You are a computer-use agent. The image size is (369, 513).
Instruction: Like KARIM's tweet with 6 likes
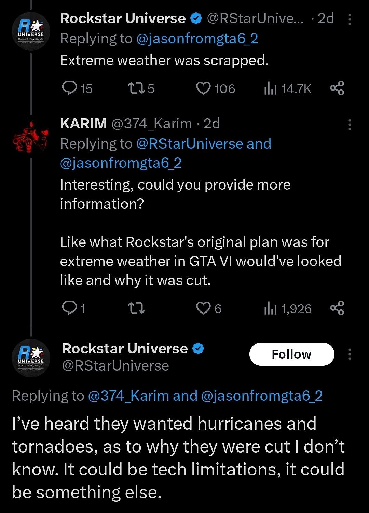pos(204,308)
